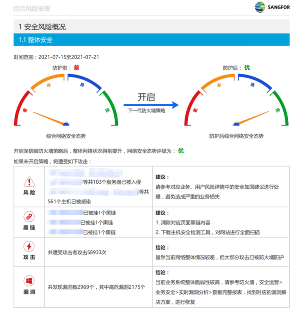The width and height of the screenshot is (302, 311).
Task: Click the 黑链 row label
Action: (29, 227)
